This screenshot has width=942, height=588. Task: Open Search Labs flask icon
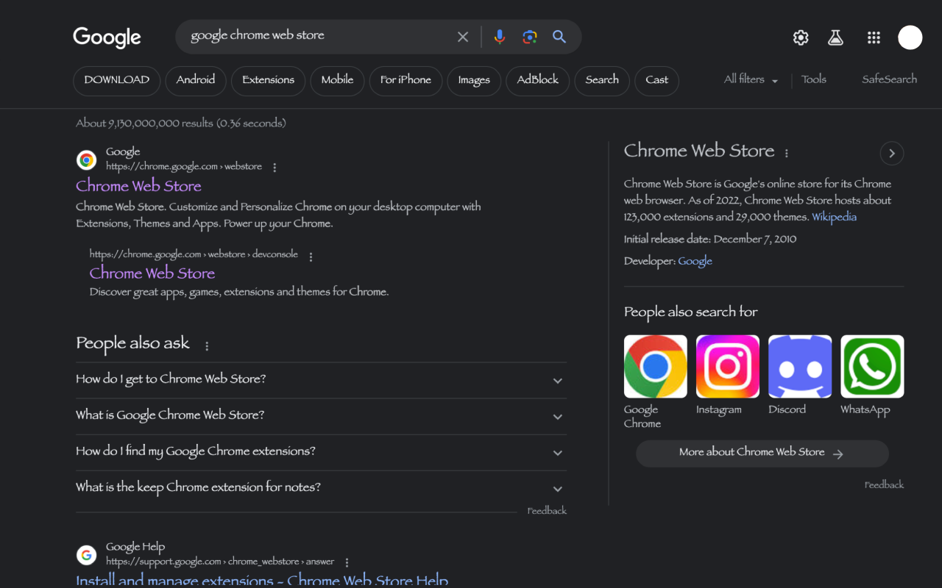[x=835, y=37]
